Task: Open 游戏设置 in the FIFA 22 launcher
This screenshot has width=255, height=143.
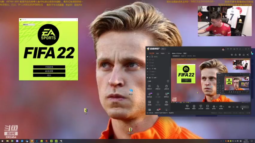Action: (x=49, y=71)
